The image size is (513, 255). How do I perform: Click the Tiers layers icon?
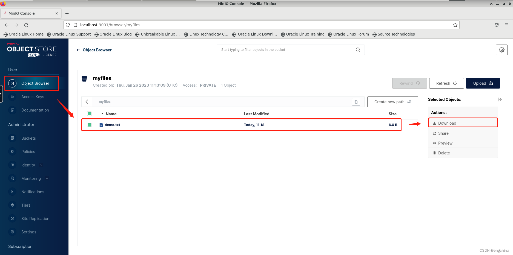(12, 205)
